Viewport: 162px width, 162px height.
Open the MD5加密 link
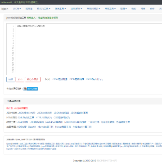coord(22,127)
